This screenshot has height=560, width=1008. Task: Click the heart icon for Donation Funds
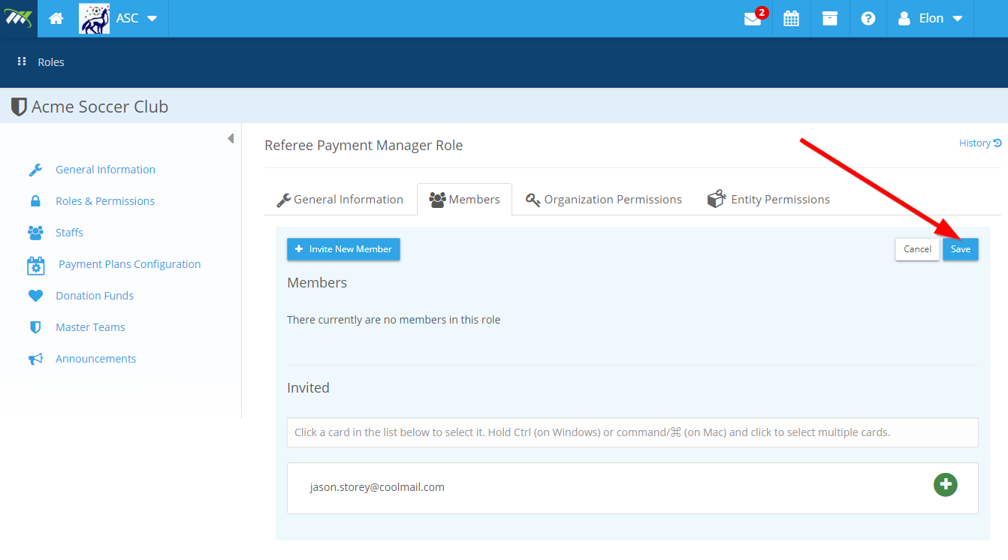[35, 296]
